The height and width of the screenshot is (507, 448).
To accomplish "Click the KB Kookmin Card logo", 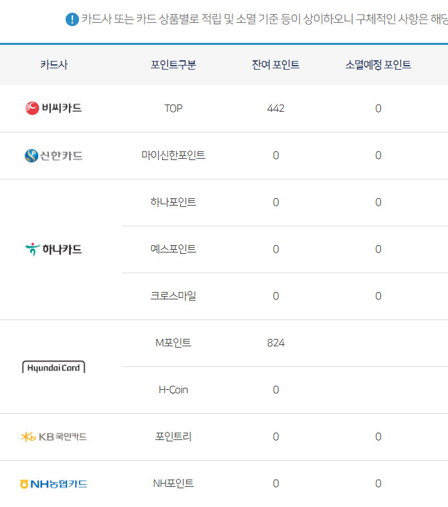I will (54, 437).
